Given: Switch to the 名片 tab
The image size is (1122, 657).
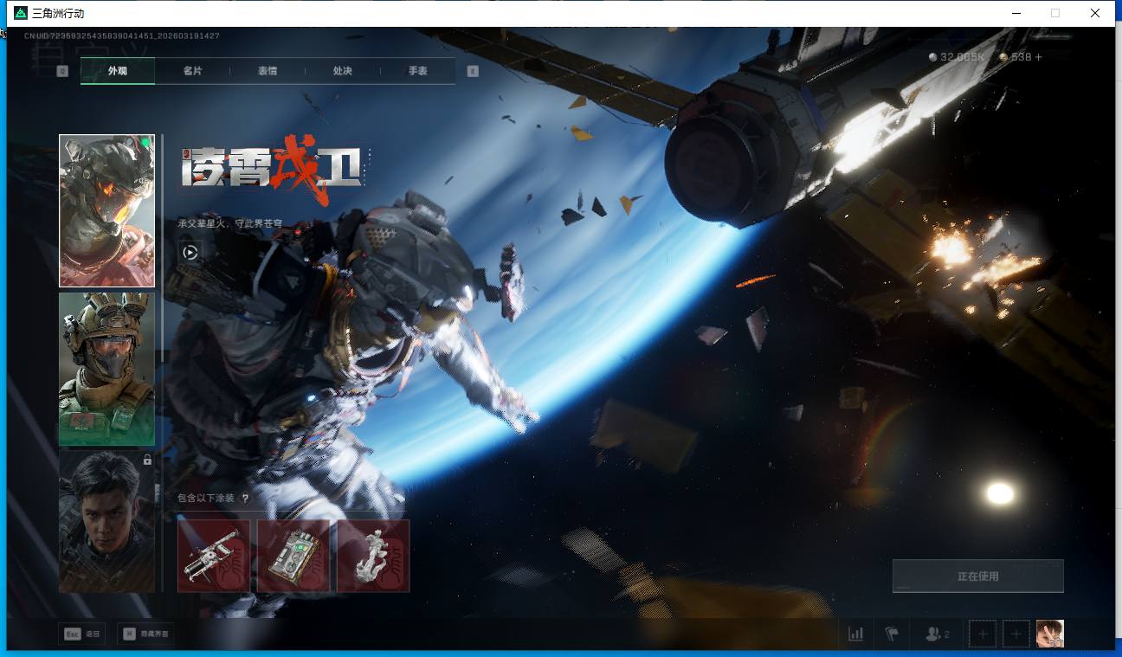Looking at the screenshot, I should [192, 71].
